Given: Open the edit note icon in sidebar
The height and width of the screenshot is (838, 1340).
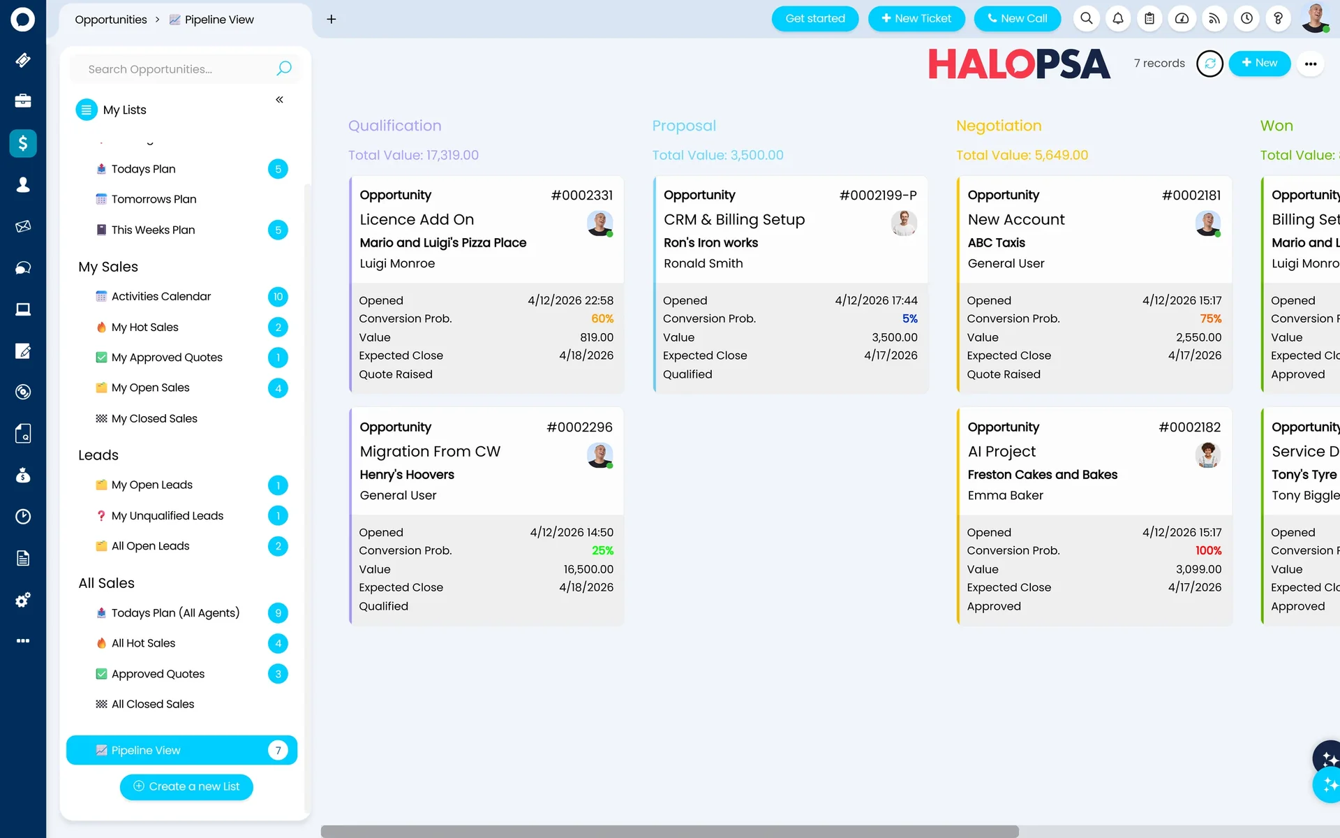Looking at the screenshot, I should tap(22, 351).
